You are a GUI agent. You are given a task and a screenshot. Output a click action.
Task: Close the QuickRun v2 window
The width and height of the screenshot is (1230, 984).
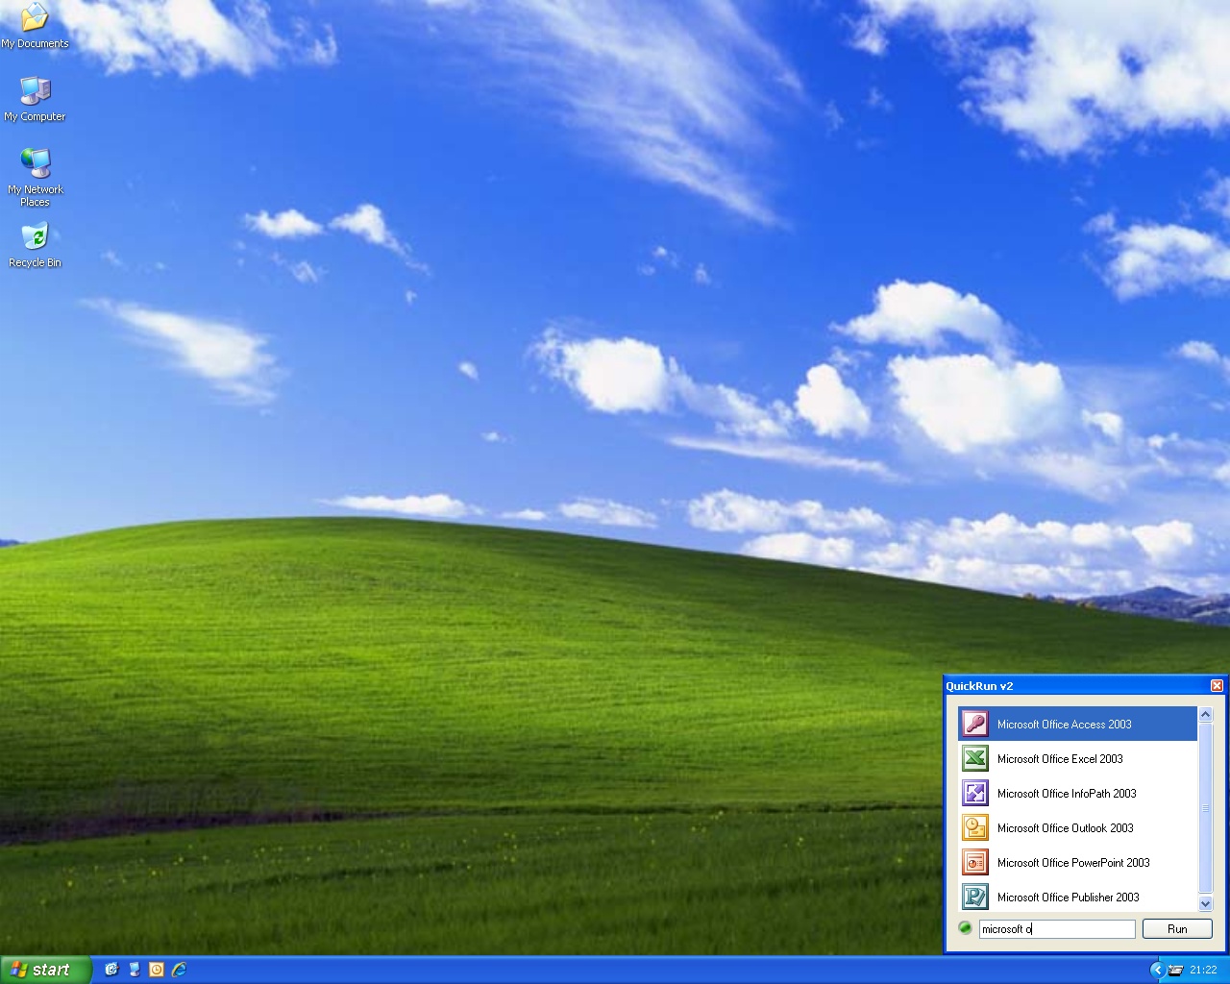coord(1217,685)
